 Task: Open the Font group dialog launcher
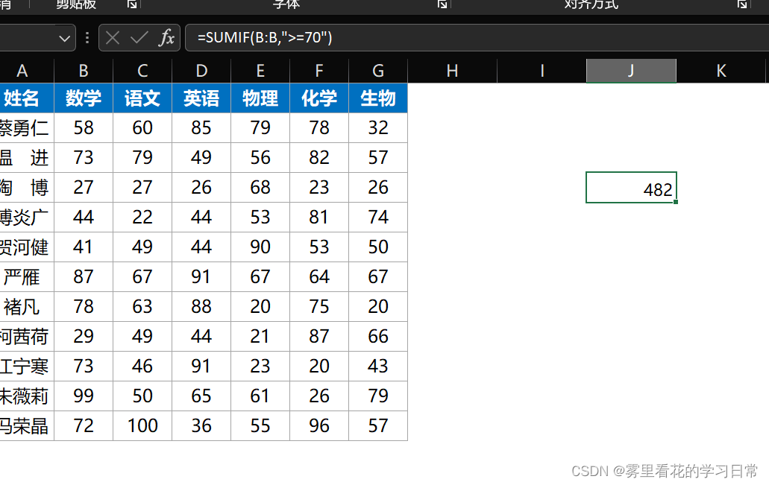coord(442,4)
